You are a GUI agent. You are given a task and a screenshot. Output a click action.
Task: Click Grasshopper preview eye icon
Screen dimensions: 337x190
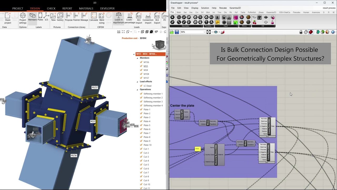216,32
